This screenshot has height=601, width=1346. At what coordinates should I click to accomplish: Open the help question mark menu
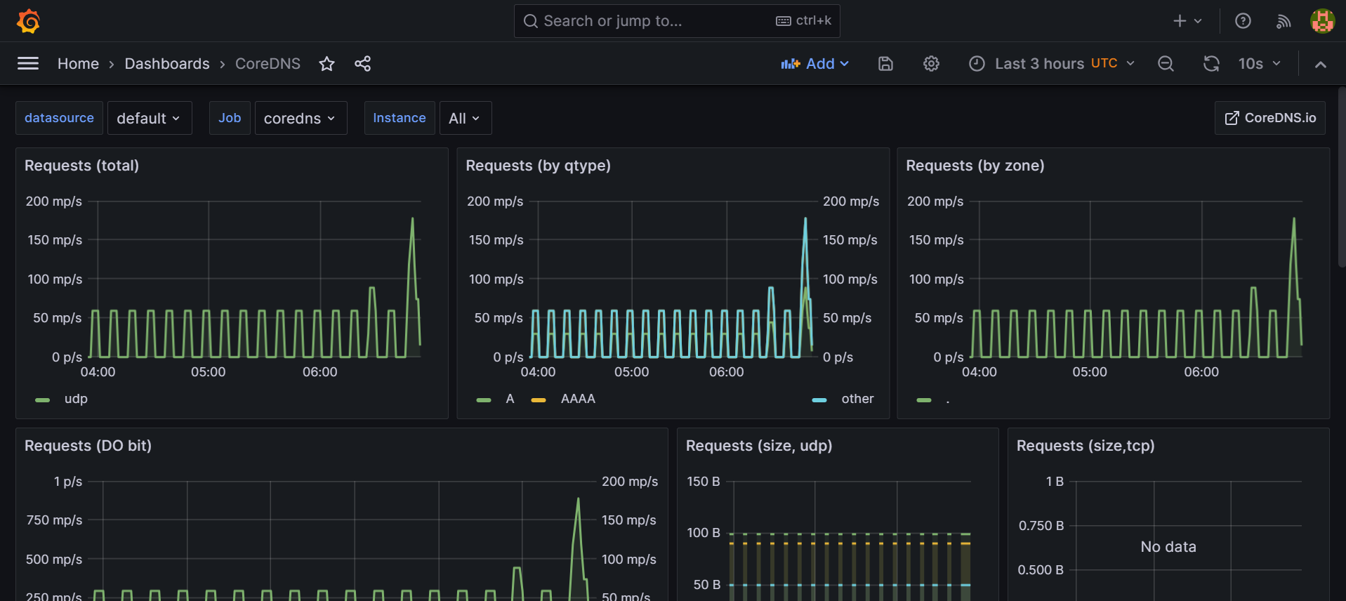[x=1243, y=21]
